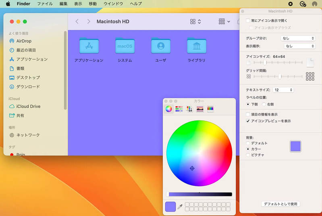Select 右側 label position radio
Image resolution: width=322 pixels, height=216 pixels.
tap(264, 104)
